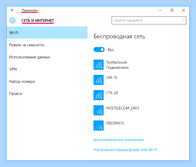Click the settings gear icon
The width and height of the screenshot is (196, 167).
[x=13, y=20]
